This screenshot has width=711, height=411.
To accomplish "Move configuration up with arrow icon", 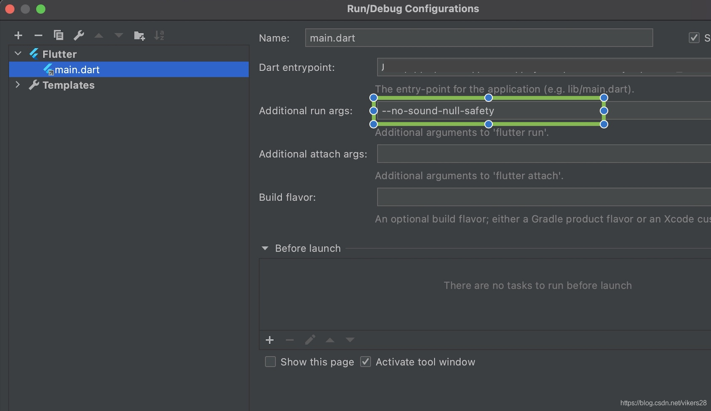I will (99, 35).
